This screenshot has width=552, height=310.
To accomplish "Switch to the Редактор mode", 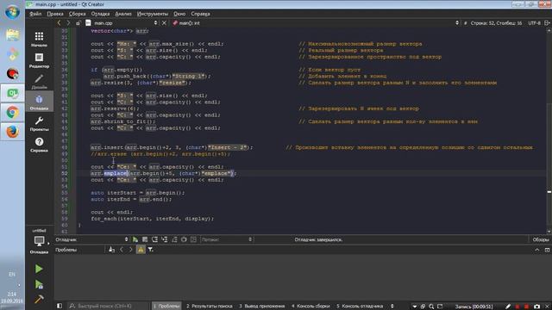I will (x=39, y=60).
